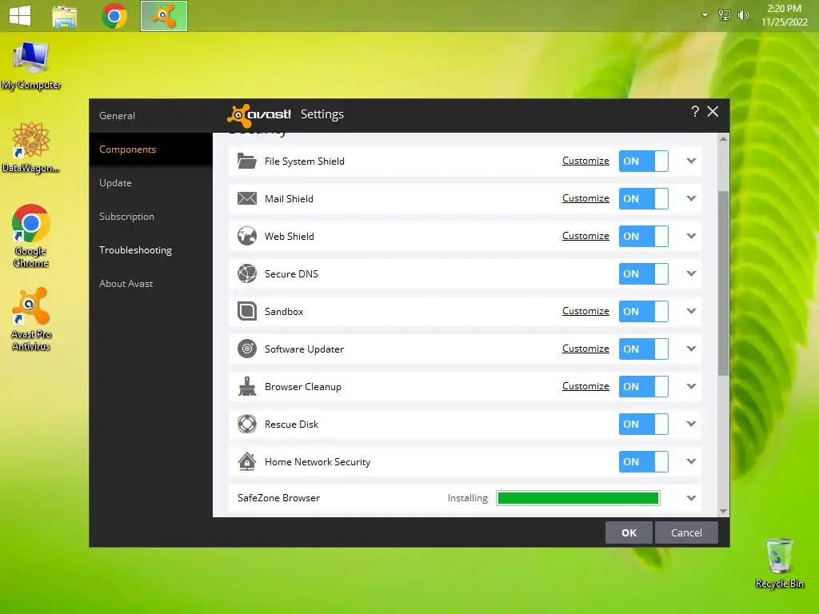
Task: Click the OK button
Action: (629, 532)
